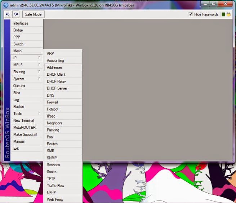The width and height of the screenshot is (236, 203).
Task: Select Neighbors from the IP submenu
Action: (x=63, y=123)
